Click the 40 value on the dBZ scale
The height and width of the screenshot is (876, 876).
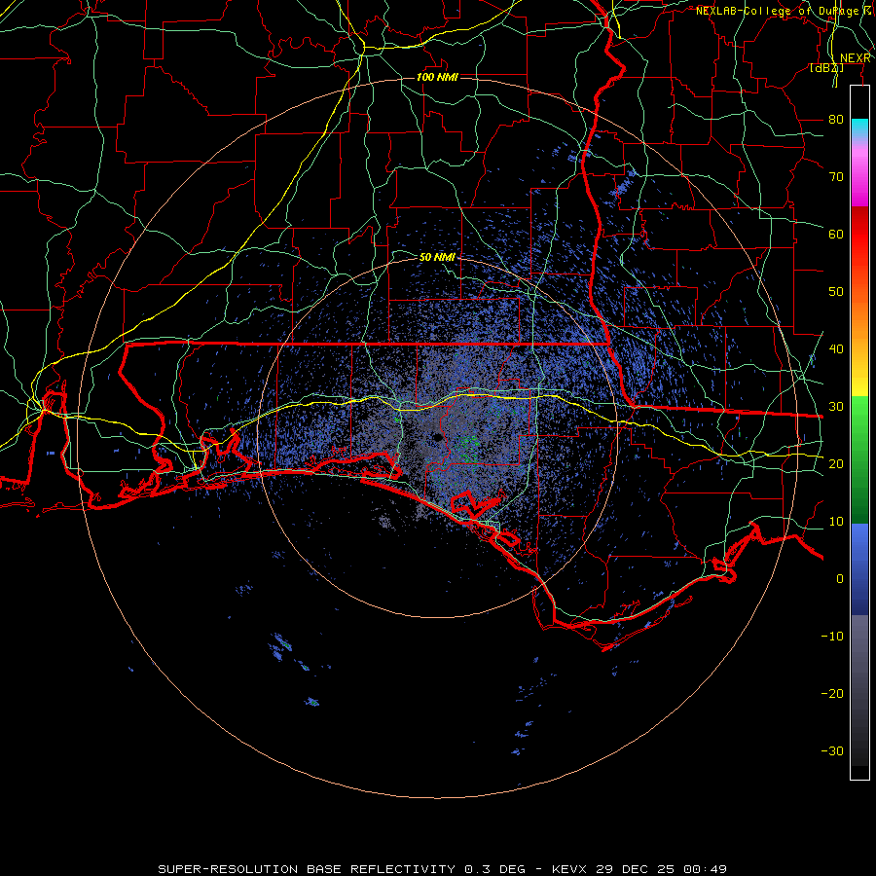pos(836,349)
